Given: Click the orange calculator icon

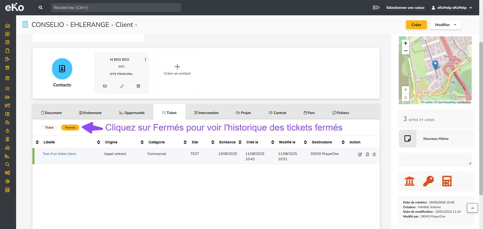Looking at the screenshot, I should tap(447, 181).
